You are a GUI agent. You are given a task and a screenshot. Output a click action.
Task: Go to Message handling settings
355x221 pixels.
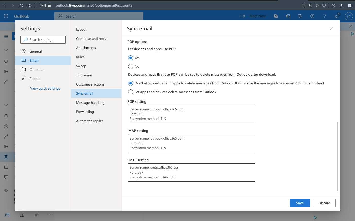pos(96,103)
